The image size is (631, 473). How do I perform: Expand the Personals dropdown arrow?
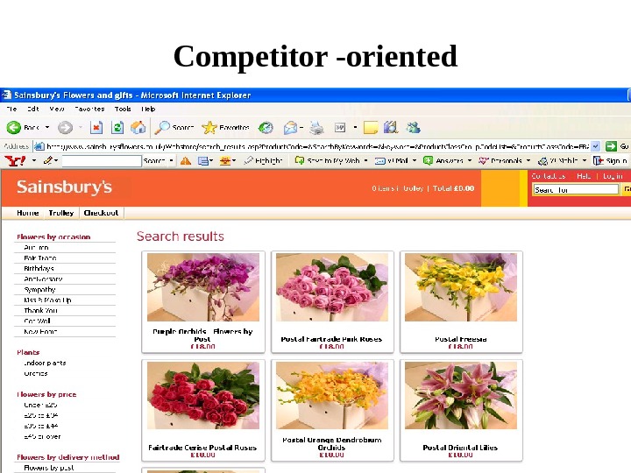(x=528, y=160)
